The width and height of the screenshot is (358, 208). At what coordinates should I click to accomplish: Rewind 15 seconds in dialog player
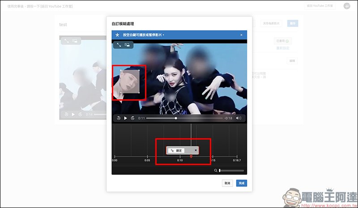coord(119,118)
